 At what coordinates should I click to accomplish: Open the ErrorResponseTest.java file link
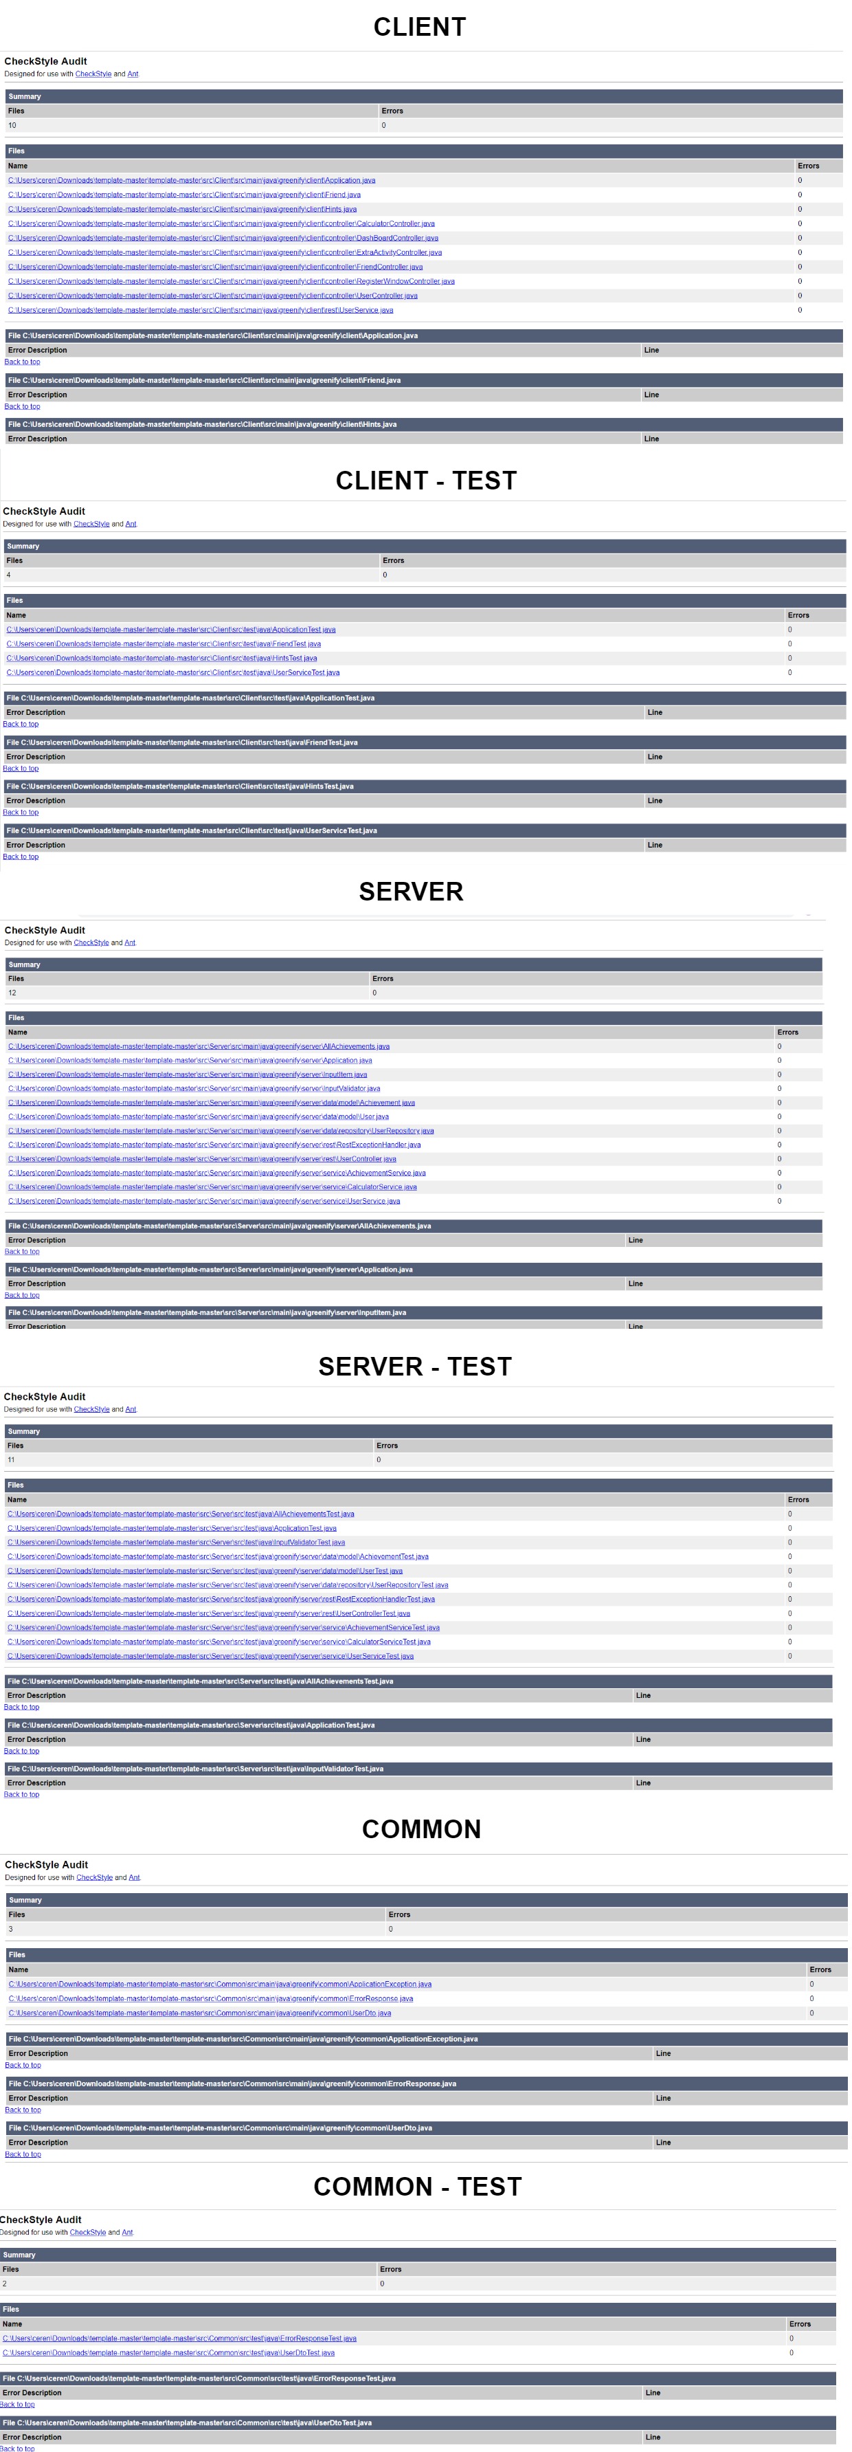pyautogui.click(x=179, y=2339)
